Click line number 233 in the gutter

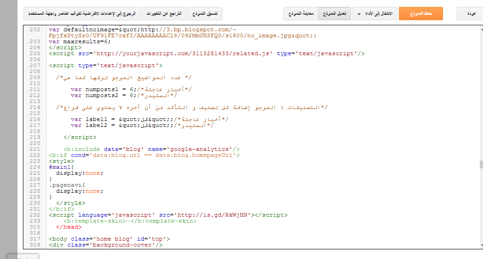point(35,221)
